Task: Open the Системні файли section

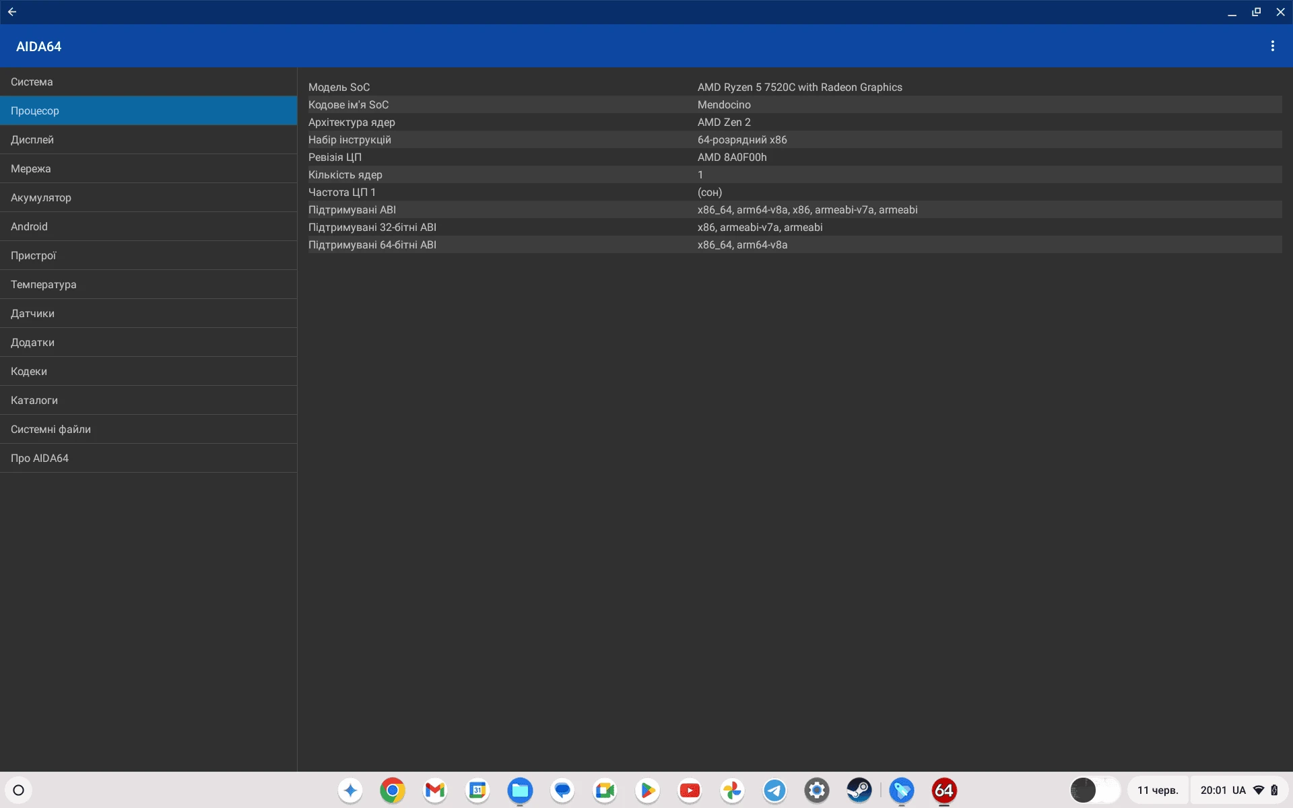Action: click(x=148, y=429)
